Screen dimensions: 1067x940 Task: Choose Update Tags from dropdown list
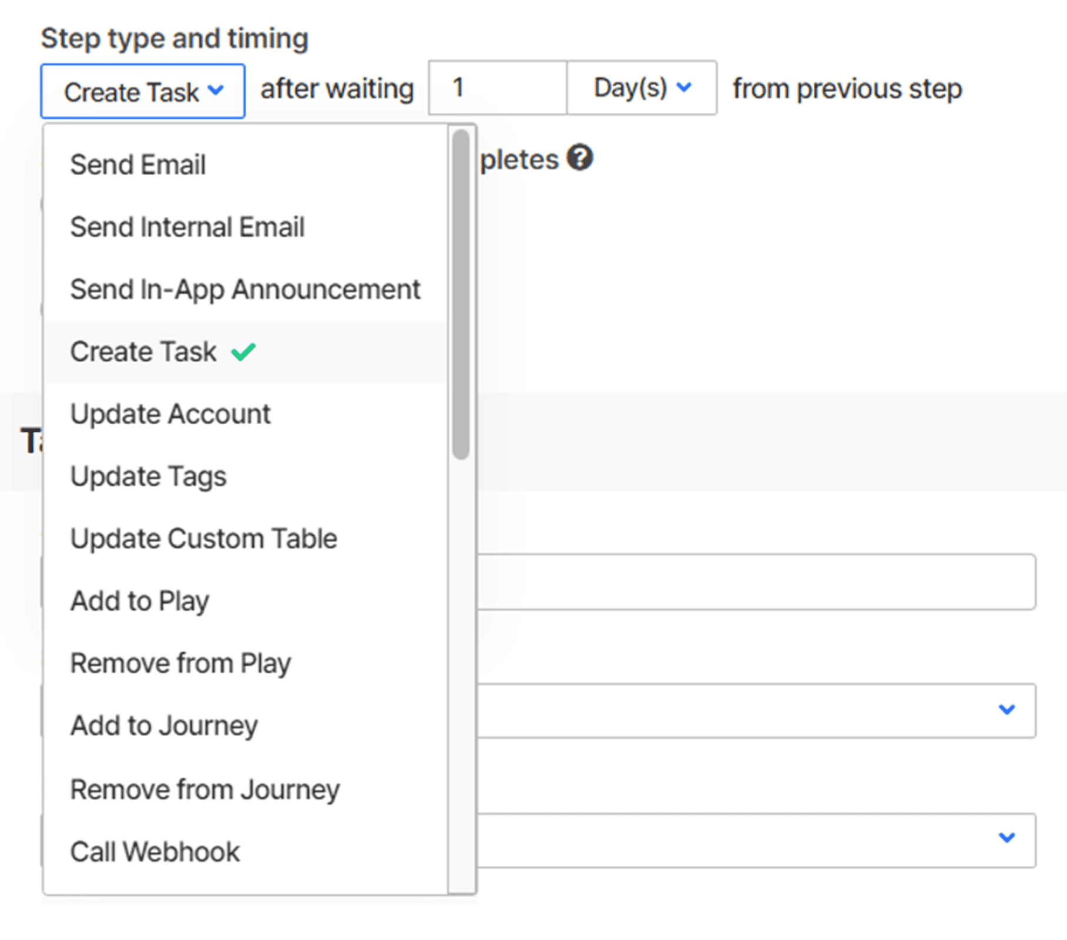coord(148,476)
